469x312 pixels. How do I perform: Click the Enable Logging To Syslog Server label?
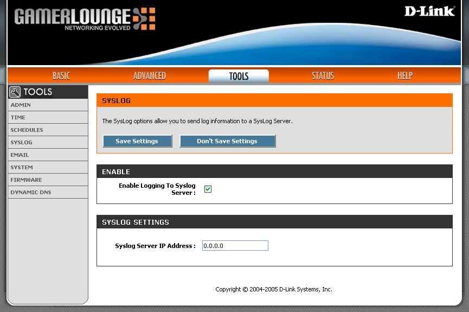157,189
